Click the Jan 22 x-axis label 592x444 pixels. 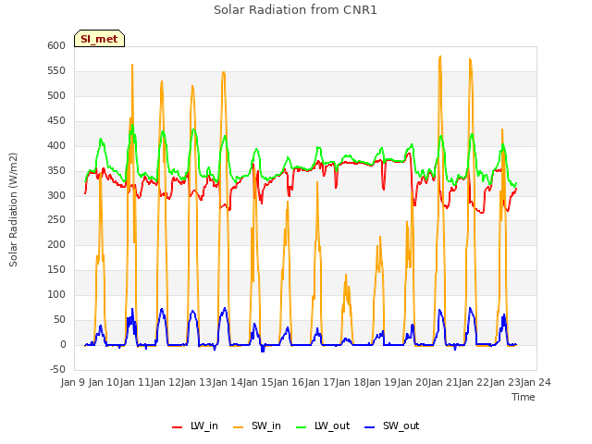point(474,382)
